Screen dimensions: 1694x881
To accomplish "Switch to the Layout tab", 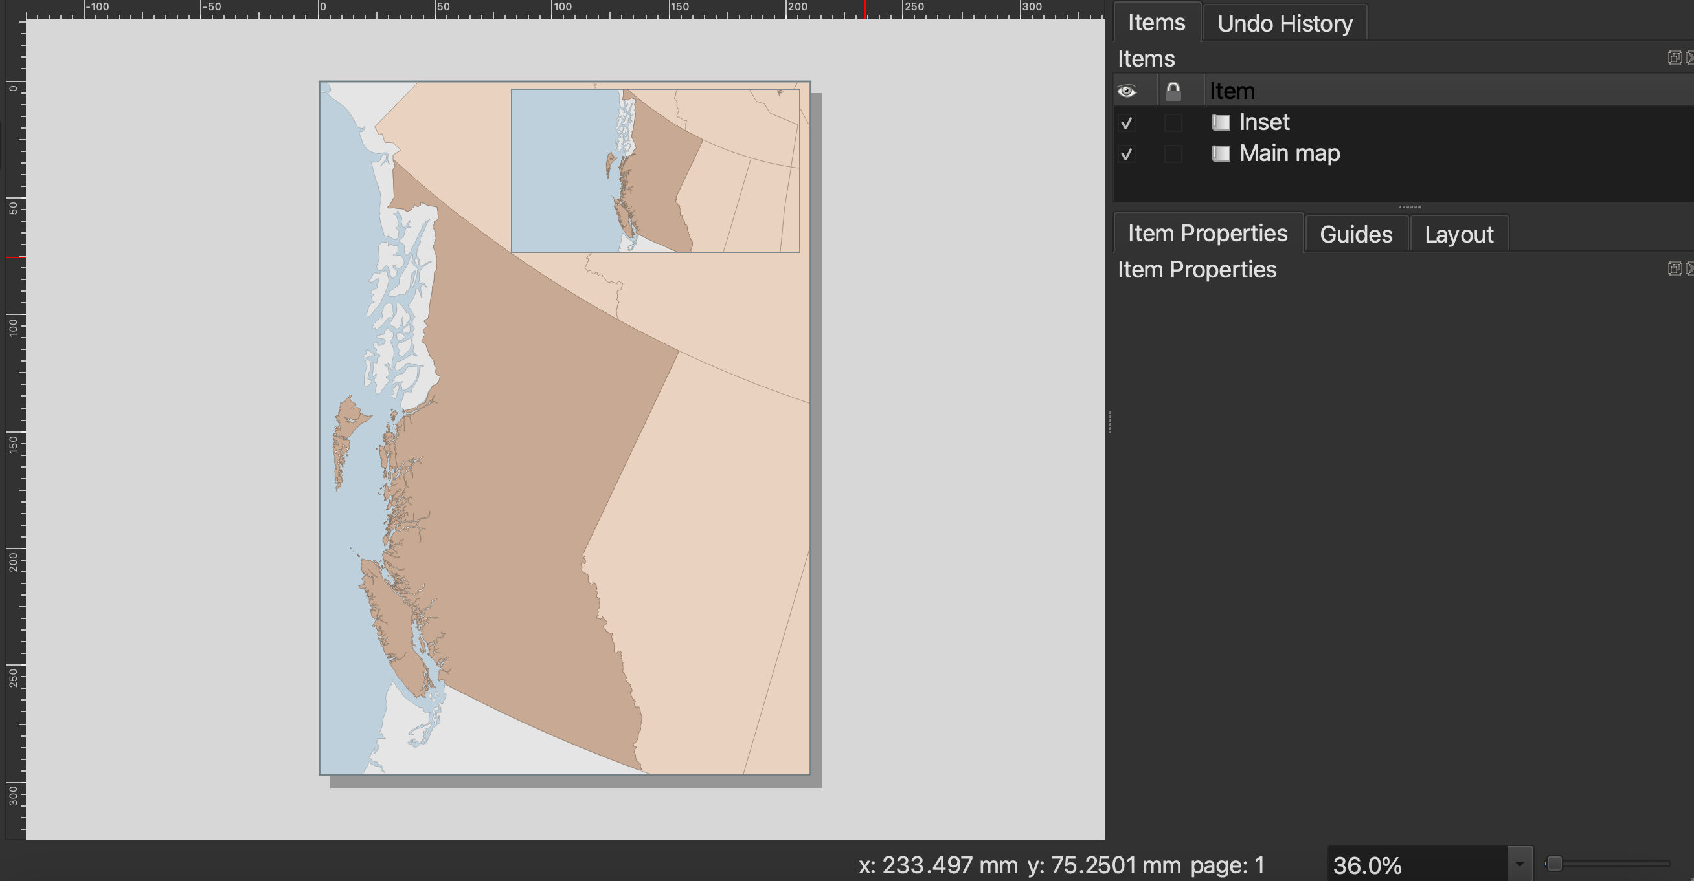I will coord(1458,235).
